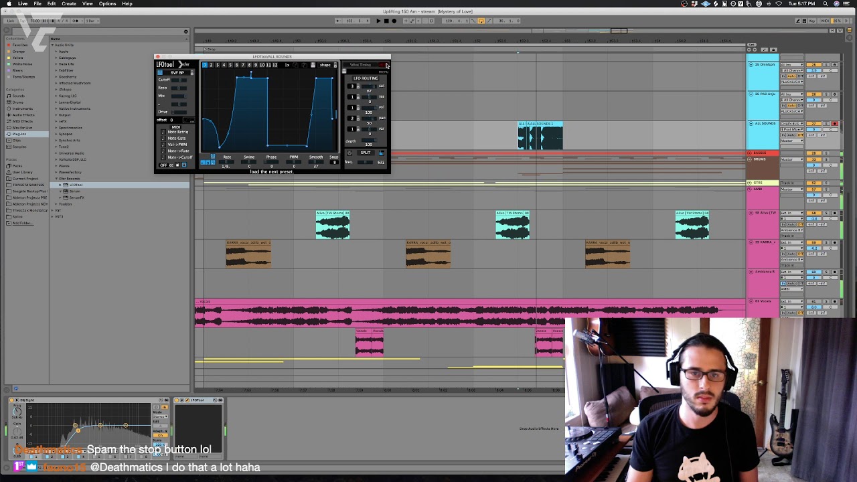Viewport: 857px width, 482px height.
Task: Open User Library in Places
Action: coord(21,172)
